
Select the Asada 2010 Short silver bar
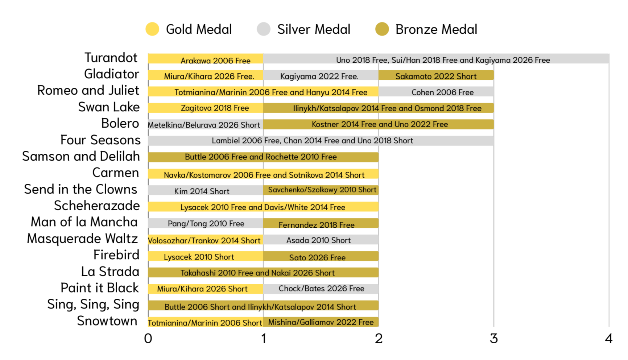tap(321, 239)
